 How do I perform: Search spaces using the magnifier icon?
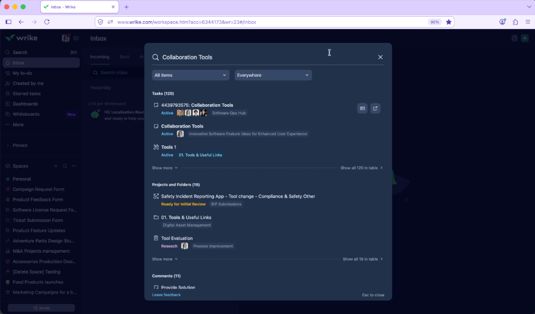(65, 166)
